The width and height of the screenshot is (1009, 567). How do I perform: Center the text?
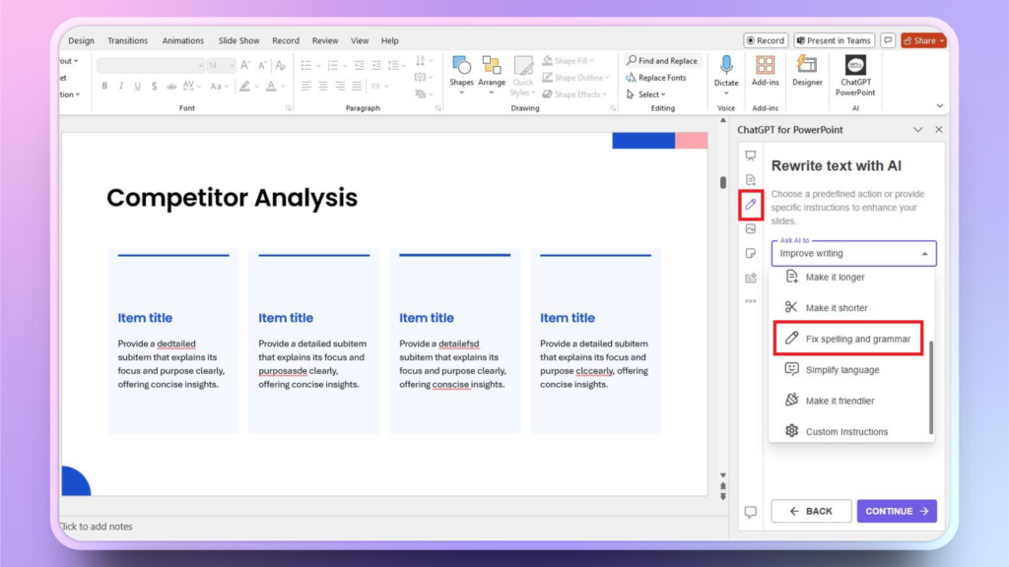323,86
